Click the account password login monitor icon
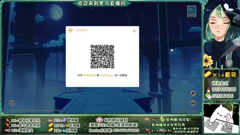 point(70,31)
